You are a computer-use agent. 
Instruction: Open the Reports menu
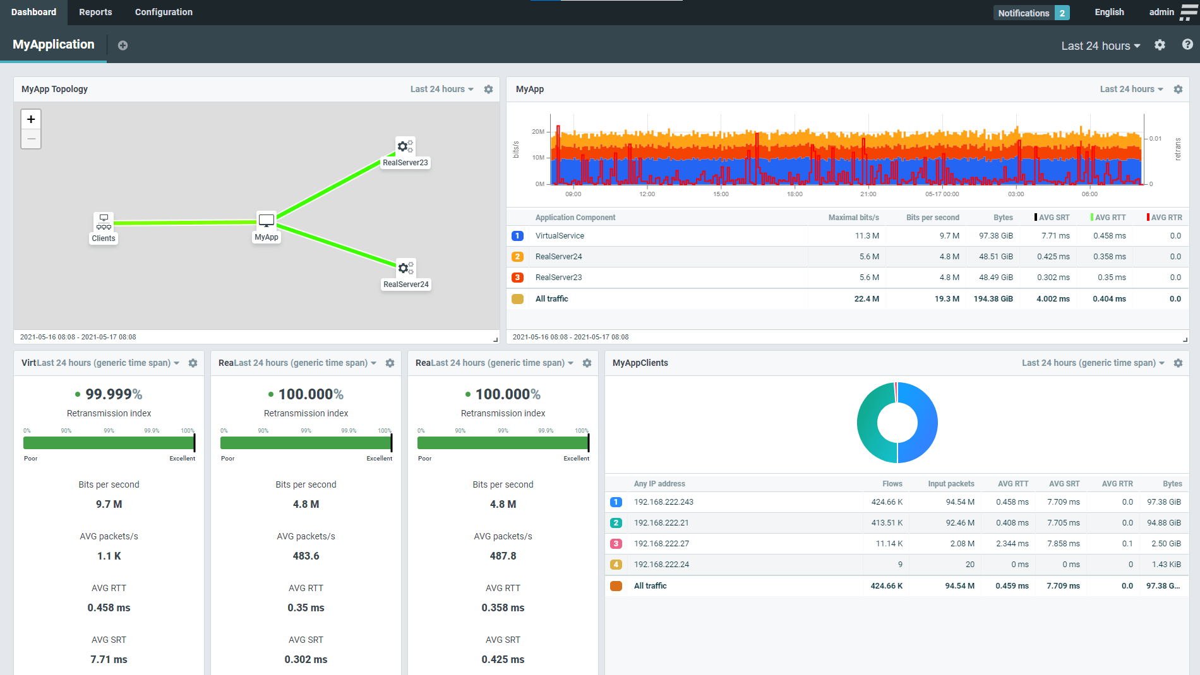pyautogui.click(x=95, y=12)
